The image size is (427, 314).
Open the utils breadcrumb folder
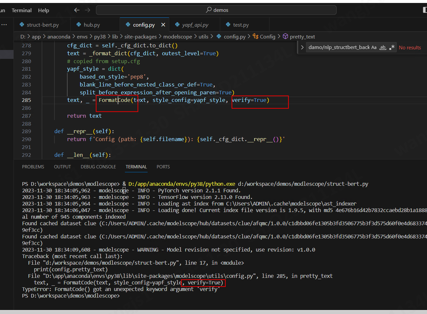point(203,36)
